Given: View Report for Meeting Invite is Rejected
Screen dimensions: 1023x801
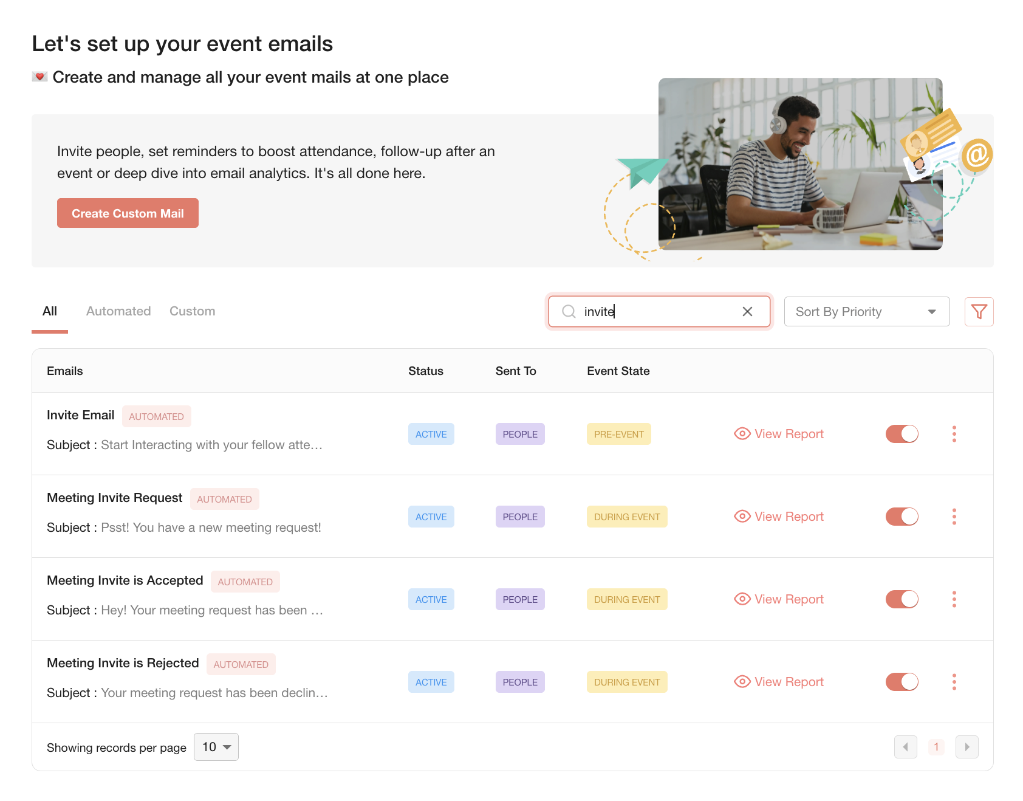Looking at the screenshot, I should click(779, 682).
